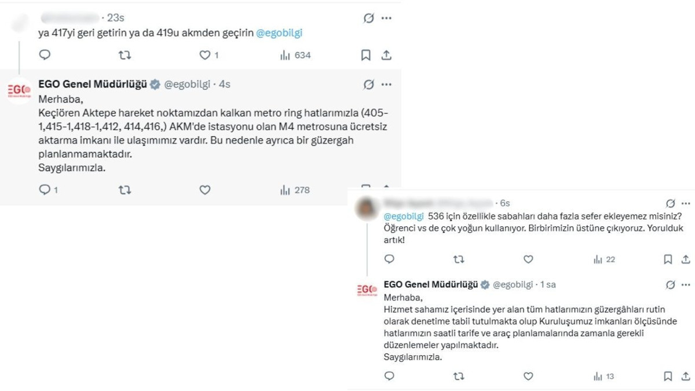695x391 pixels.
Task: Share the EGO reply with 13 views
Action: (685, 376)
